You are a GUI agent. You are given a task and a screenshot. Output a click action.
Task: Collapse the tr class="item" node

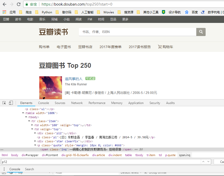(29, 121)
